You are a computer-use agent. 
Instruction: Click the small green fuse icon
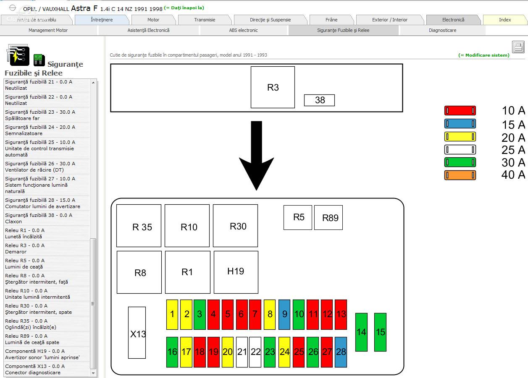coord(39,60)
